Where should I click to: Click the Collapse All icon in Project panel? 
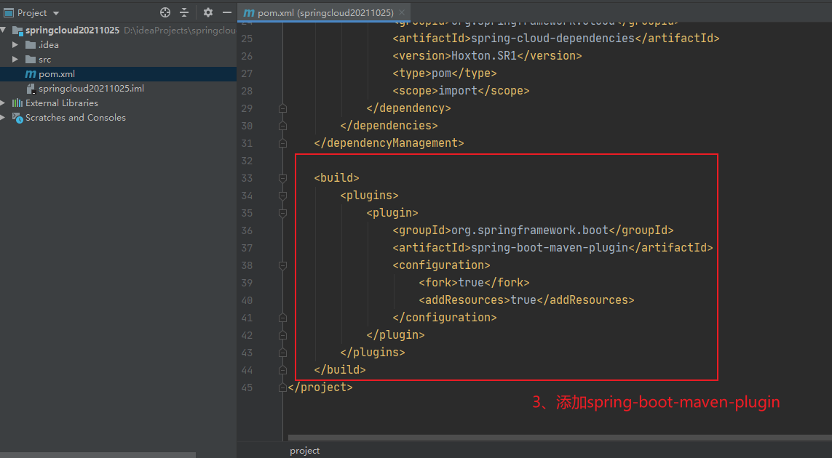tap(184, 12)
